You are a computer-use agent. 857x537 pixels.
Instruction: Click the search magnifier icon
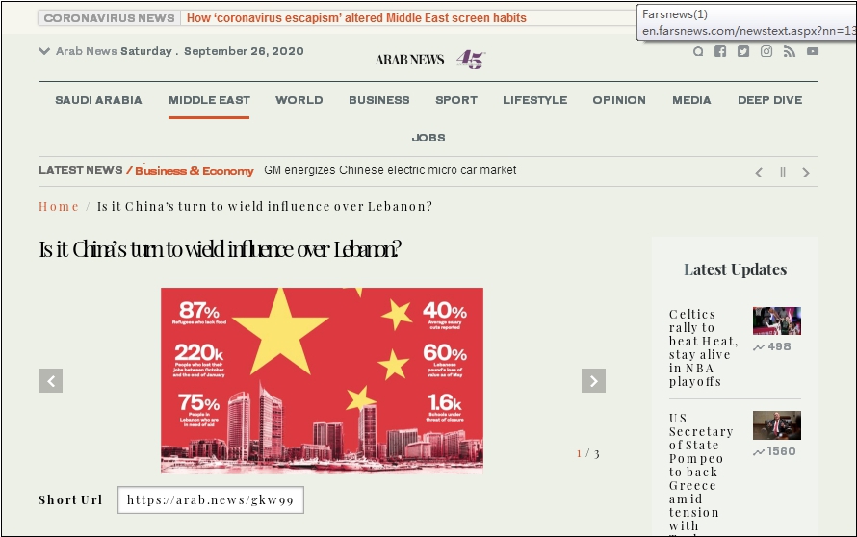click(698, 51)
